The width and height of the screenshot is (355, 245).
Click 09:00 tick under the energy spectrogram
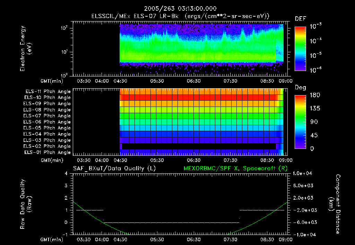click(x=286, y=81)
